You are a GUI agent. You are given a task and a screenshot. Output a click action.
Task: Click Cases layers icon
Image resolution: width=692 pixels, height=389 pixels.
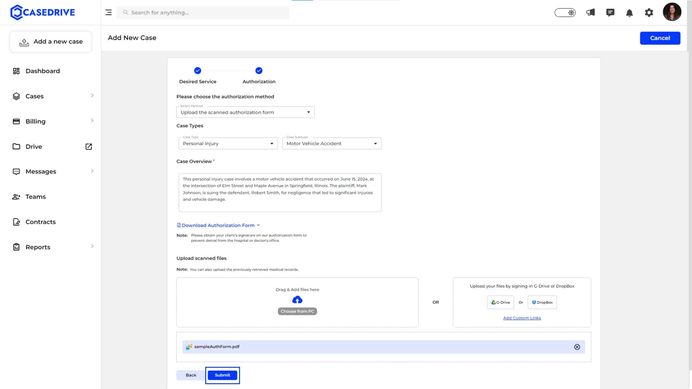tap(16, 96)
